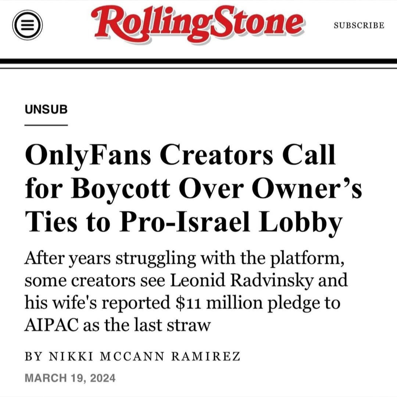Open the hamburger menu icon

(x=27, y=25)
